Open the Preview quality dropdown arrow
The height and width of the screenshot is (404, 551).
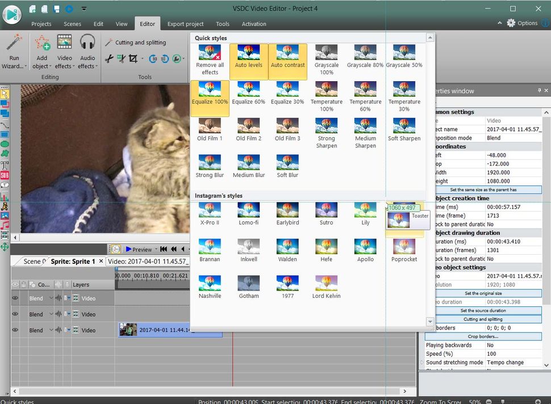click(156, 249)
